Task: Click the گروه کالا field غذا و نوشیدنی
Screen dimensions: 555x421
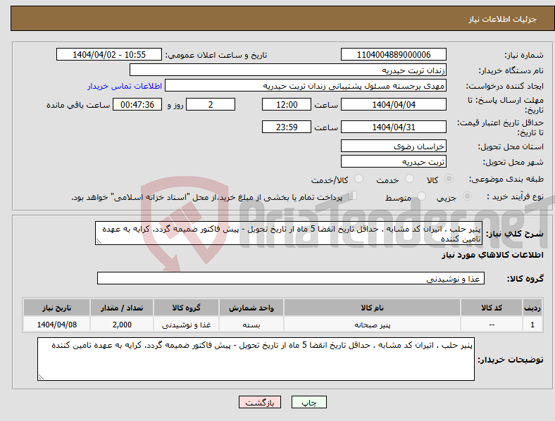Action: (x=291, y=278)
